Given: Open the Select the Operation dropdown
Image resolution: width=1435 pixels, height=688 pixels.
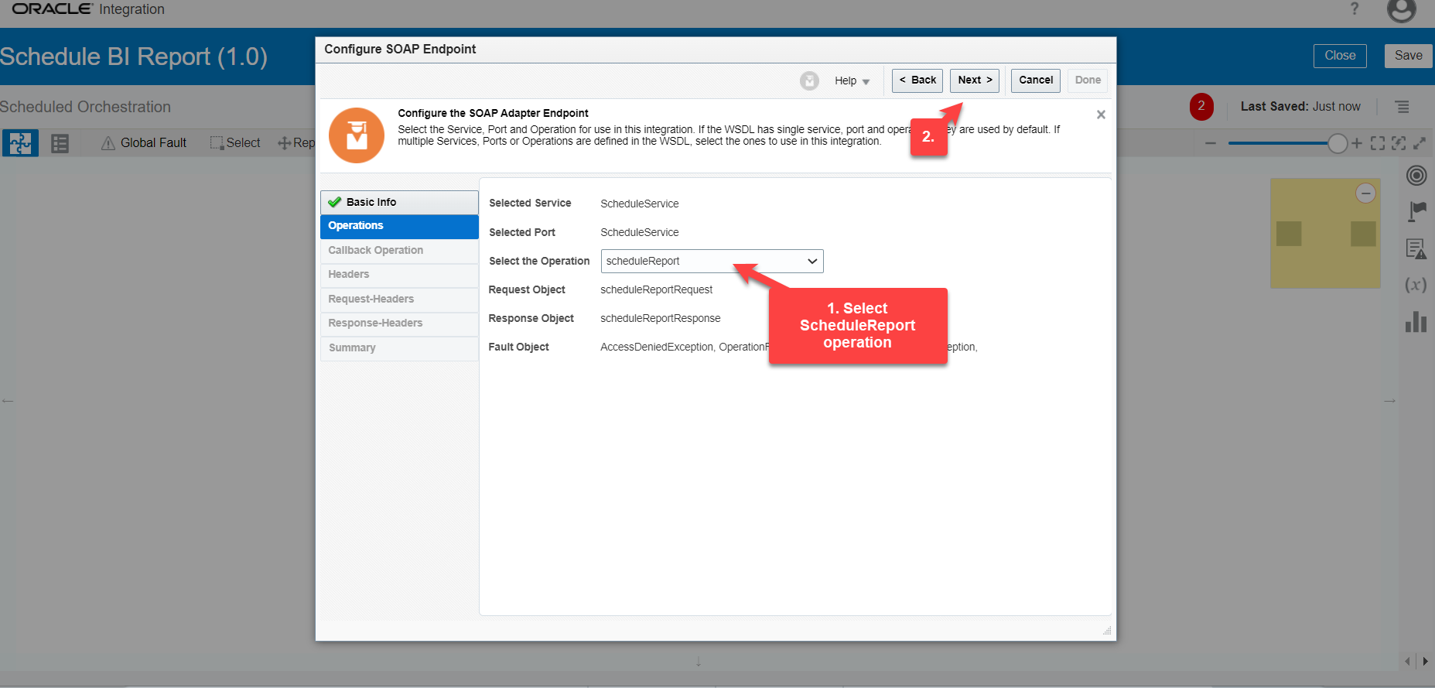Looking at the screenshot, I should pyautogui.click(x=712, y=262).
